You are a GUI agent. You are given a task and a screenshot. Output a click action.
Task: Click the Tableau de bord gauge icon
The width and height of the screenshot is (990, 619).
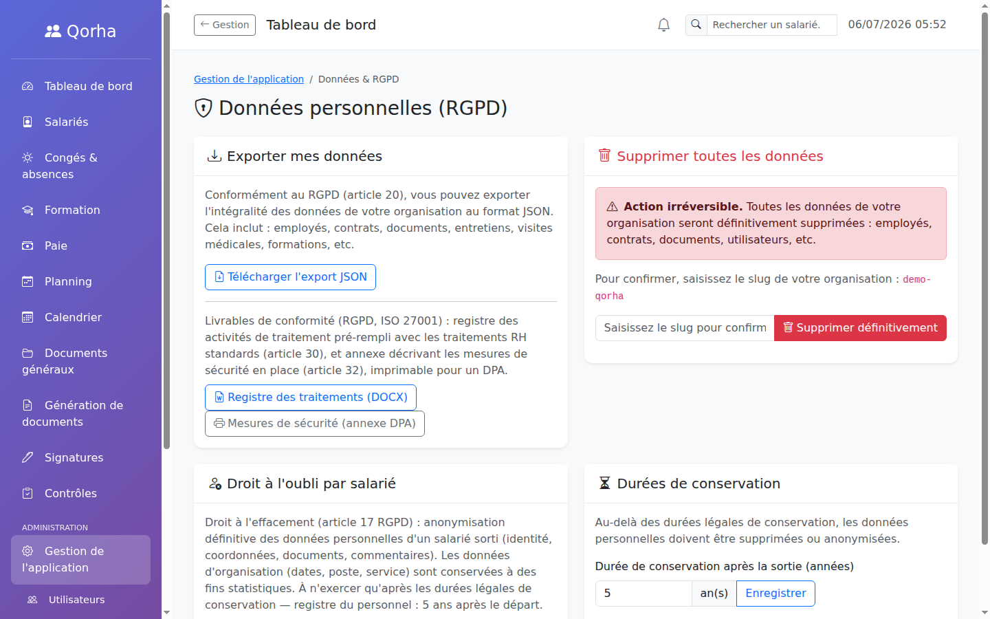click(27, 86)
